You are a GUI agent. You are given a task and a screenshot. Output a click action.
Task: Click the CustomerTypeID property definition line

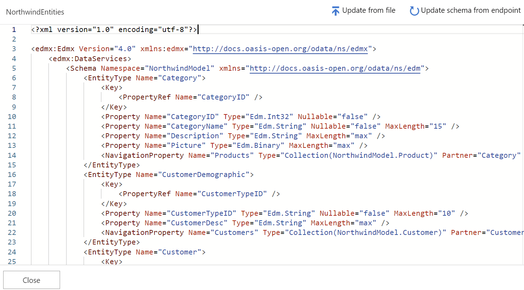[285, 213]
